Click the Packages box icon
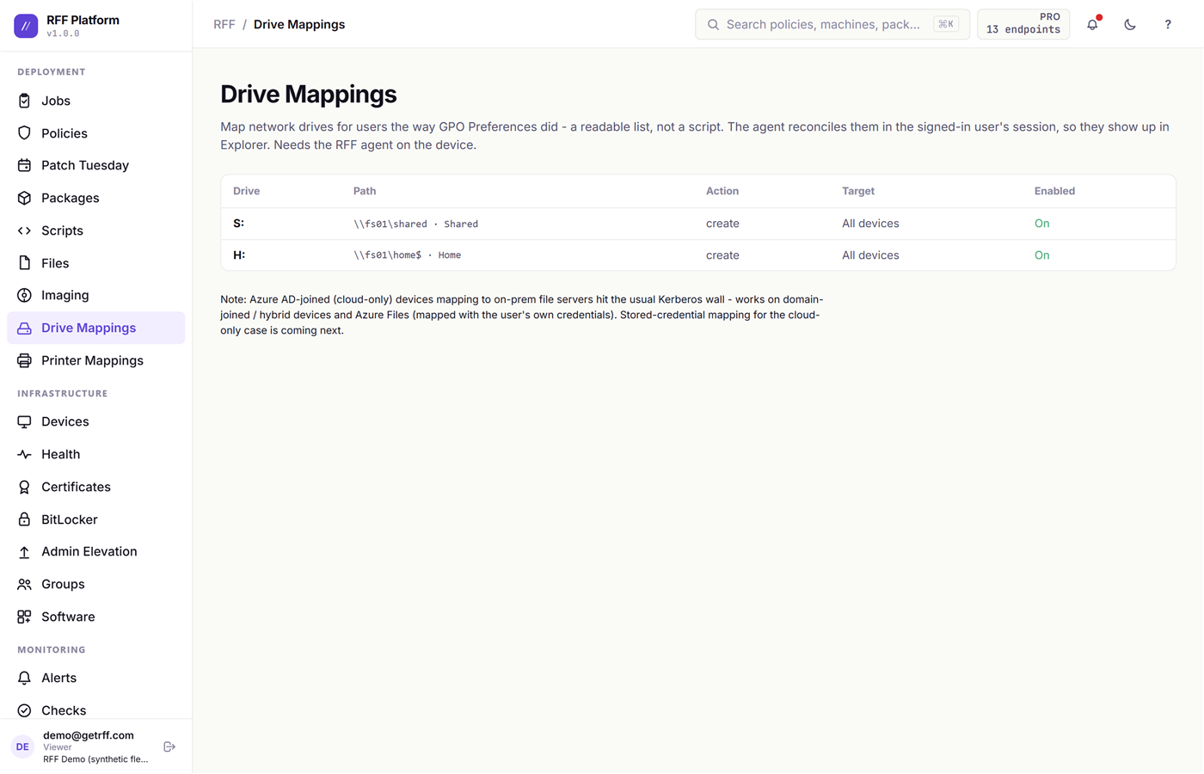1204x774 pixels. (x=24, y=198)
